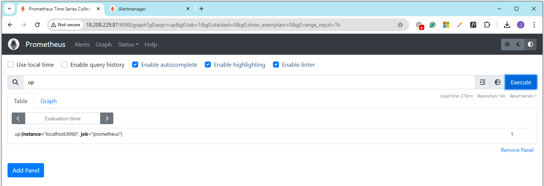Click the Remove Panel link
Image resolution: width=544 pixels, height=186 pixels.
point(517,150)
